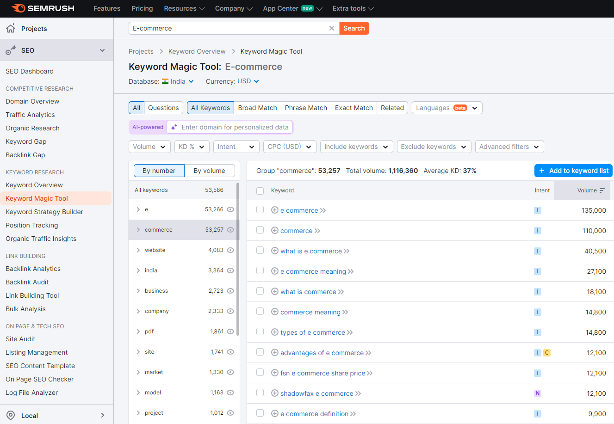Open the Languages beta dropdown
614x424 pixels.
pos(447,108)
